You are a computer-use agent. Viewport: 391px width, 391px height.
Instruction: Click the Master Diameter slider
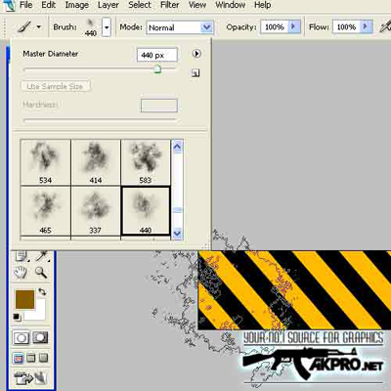click(x=100, y=69)
